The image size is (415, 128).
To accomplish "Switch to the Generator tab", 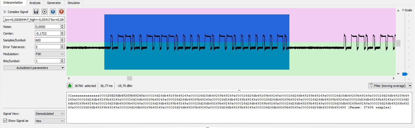I will 54,3.
